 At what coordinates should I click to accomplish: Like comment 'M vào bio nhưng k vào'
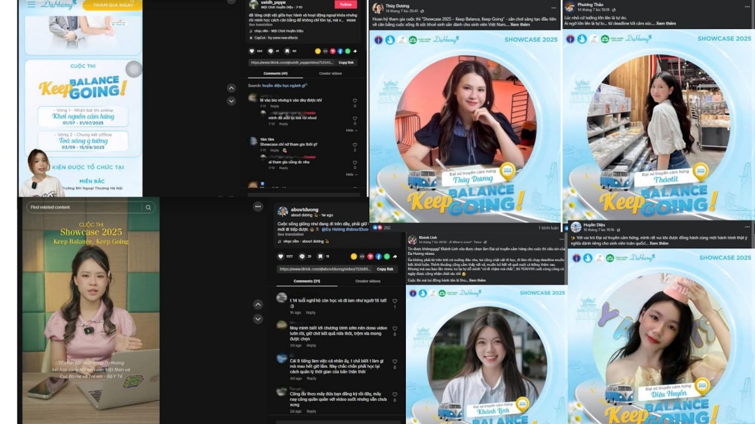click(355, 101)
